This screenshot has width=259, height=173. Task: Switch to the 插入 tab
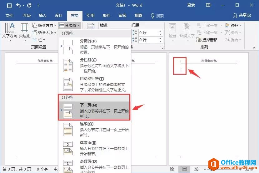coord(42,16)
